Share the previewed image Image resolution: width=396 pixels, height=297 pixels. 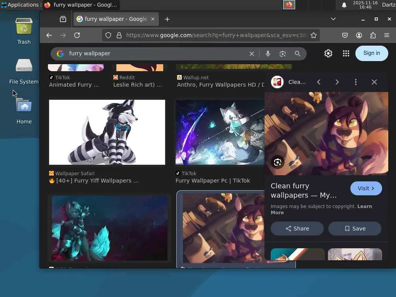297,229
